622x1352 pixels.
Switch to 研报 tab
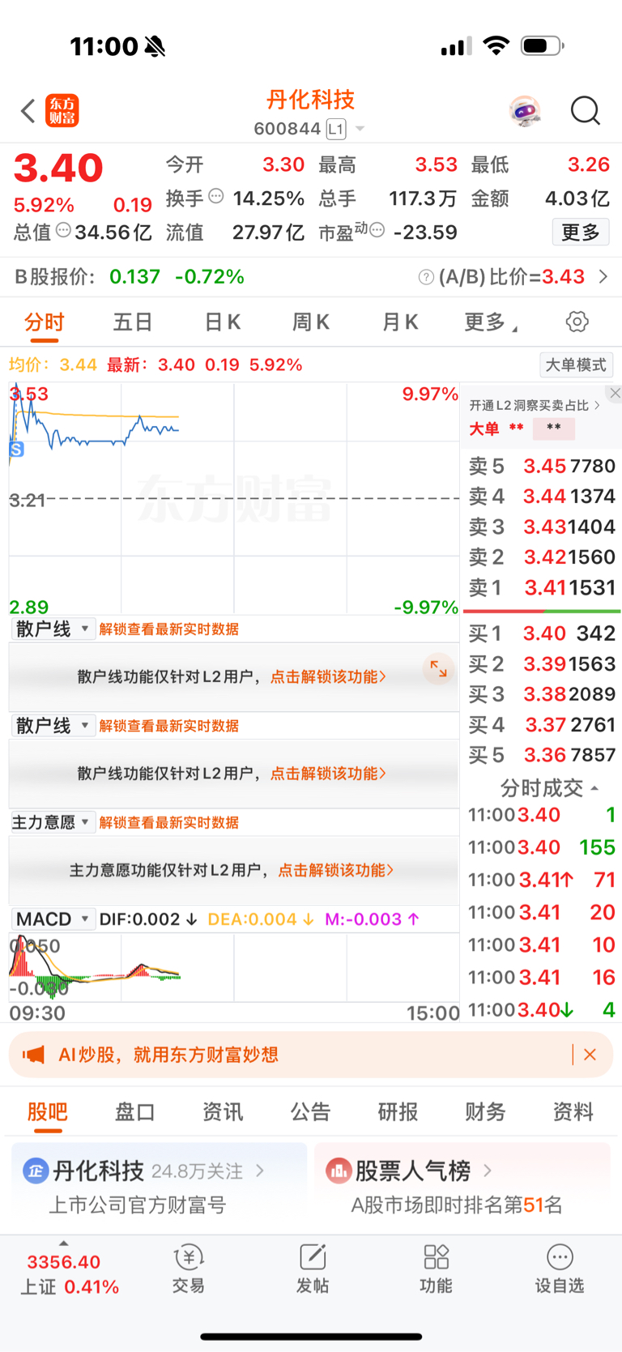coord(398,1111)
